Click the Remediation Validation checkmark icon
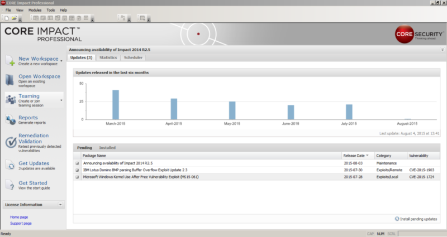This screenshot has height=237, width=447. click(x=11, y=142)
